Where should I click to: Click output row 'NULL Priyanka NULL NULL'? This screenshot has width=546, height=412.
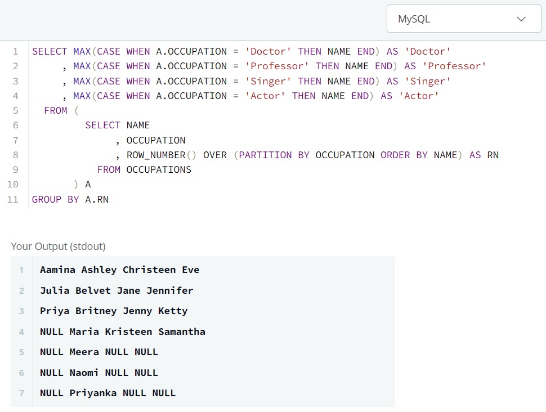pos(108,393)
